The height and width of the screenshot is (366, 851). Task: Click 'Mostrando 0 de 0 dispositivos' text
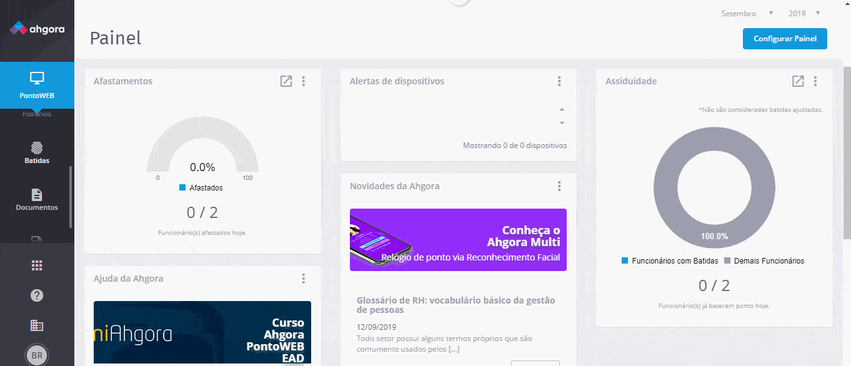(x=515, y=146)
